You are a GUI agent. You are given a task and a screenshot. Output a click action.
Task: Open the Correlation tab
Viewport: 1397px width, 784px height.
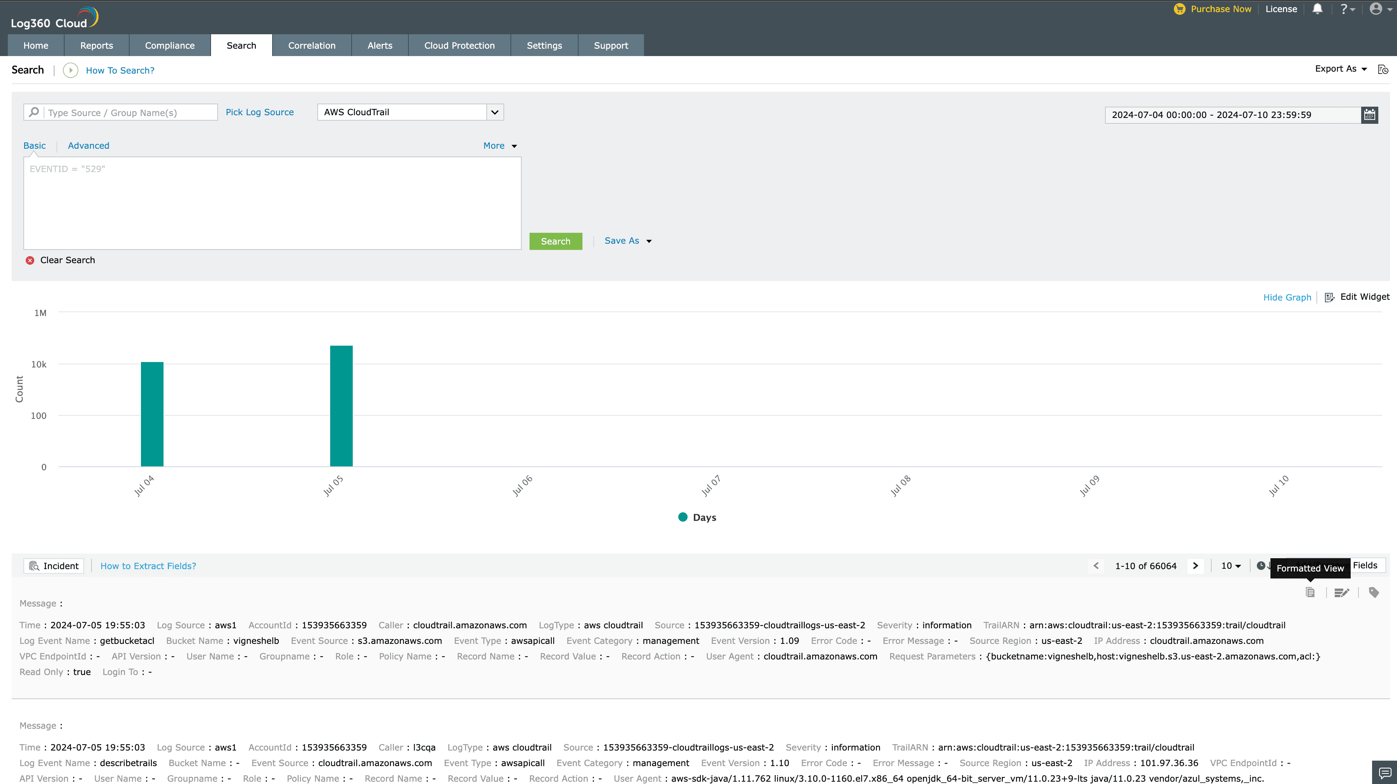311,46
